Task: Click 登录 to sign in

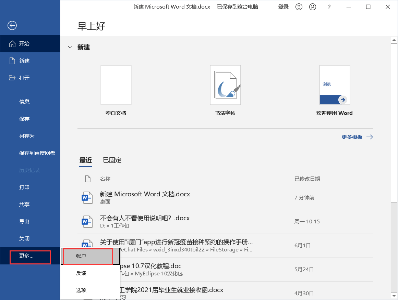Action: click(x=284, y=7)
